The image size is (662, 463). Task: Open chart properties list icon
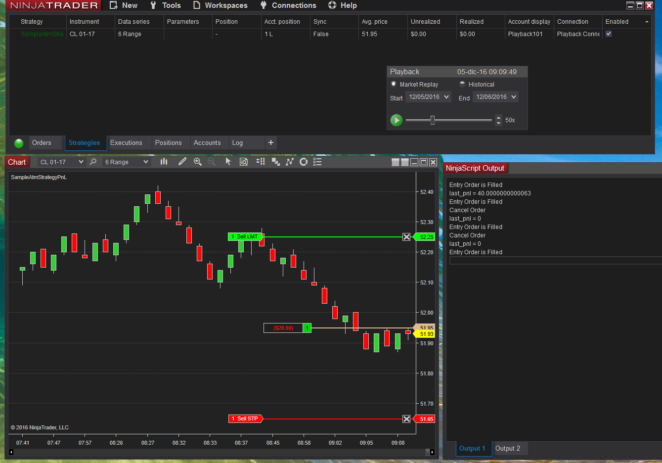point(317,162)
